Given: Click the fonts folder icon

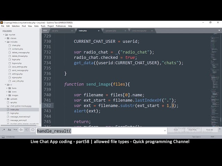Looking at the screenshot, I should [x=10, y=88].
